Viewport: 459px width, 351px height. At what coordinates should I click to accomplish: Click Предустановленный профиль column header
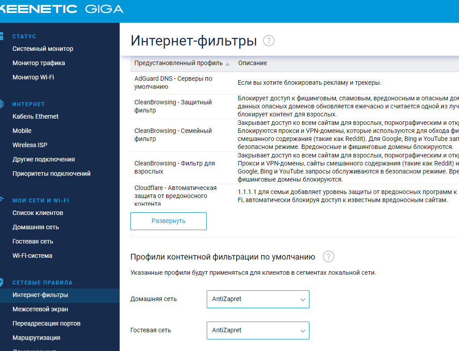pos(179,63)
